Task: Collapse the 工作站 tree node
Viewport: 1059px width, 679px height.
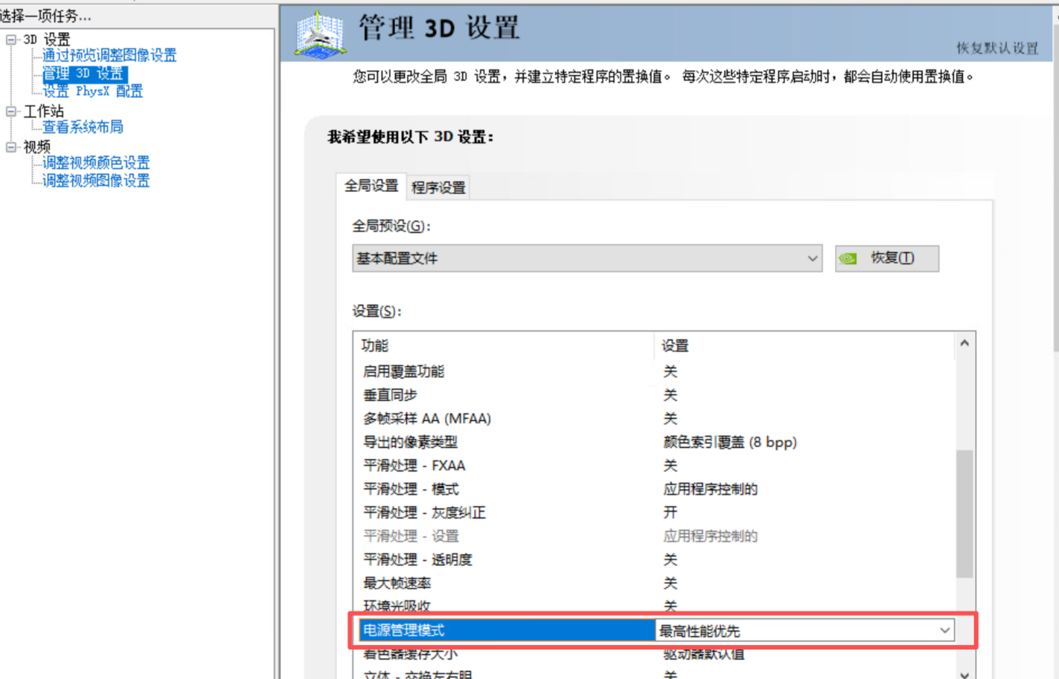Action: coord(11,111)
